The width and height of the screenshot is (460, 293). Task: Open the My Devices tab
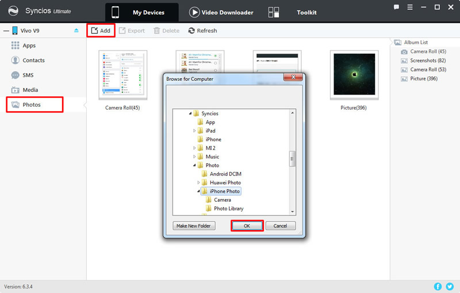(x=141, y=12)
